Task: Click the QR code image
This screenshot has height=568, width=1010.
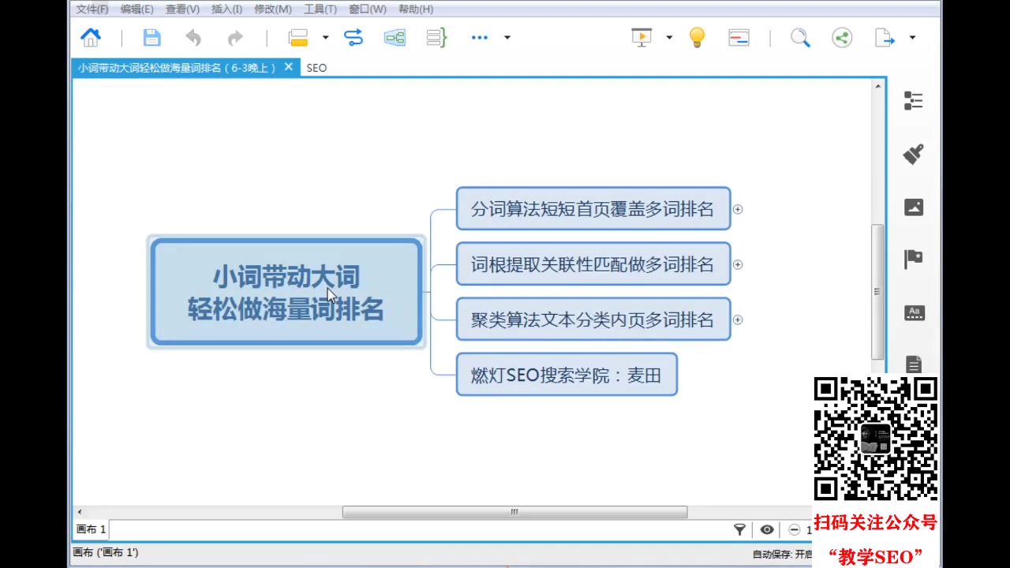Action: tap(876, 439)
